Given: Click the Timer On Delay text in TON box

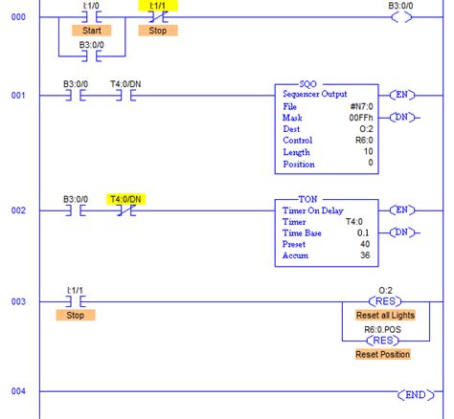Looking at the screenshot, I should click(x=313, y=210).
